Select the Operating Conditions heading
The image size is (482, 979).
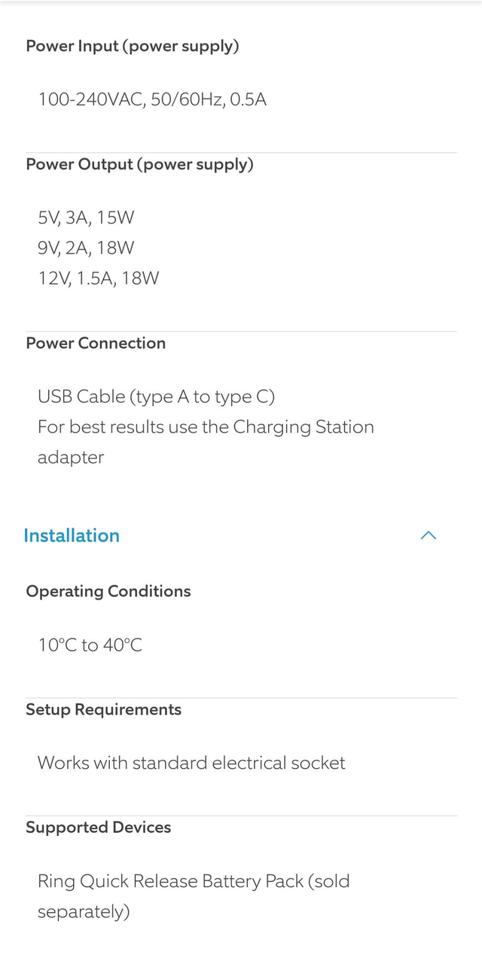point(108,591)
